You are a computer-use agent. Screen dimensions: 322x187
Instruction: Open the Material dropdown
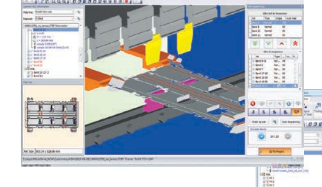(72, 19)
